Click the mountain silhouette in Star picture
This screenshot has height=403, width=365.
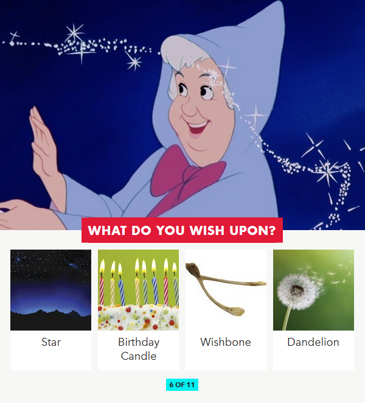tap(50, 320)
